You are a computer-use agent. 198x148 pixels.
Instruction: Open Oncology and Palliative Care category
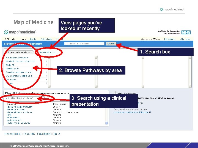pos(19,76)
